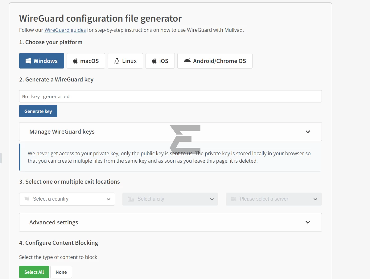This screenshot has height=279, width=370.
Task: Click the WireGuard configuration file generator heading
Action: (x=101, y=19)
